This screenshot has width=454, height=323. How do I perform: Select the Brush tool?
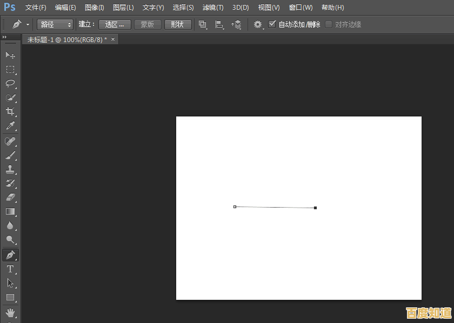(x=10, y=155)
